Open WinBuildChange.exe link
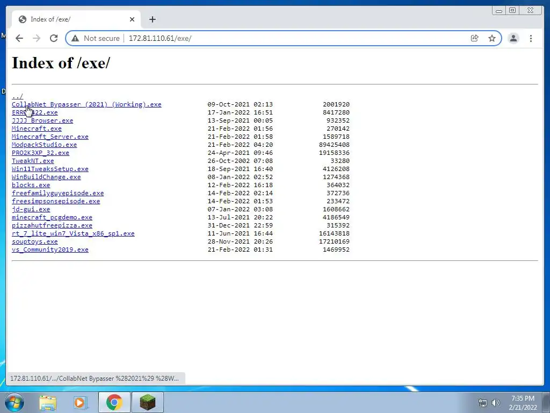The image size is (550, 413). pos(46,177)
